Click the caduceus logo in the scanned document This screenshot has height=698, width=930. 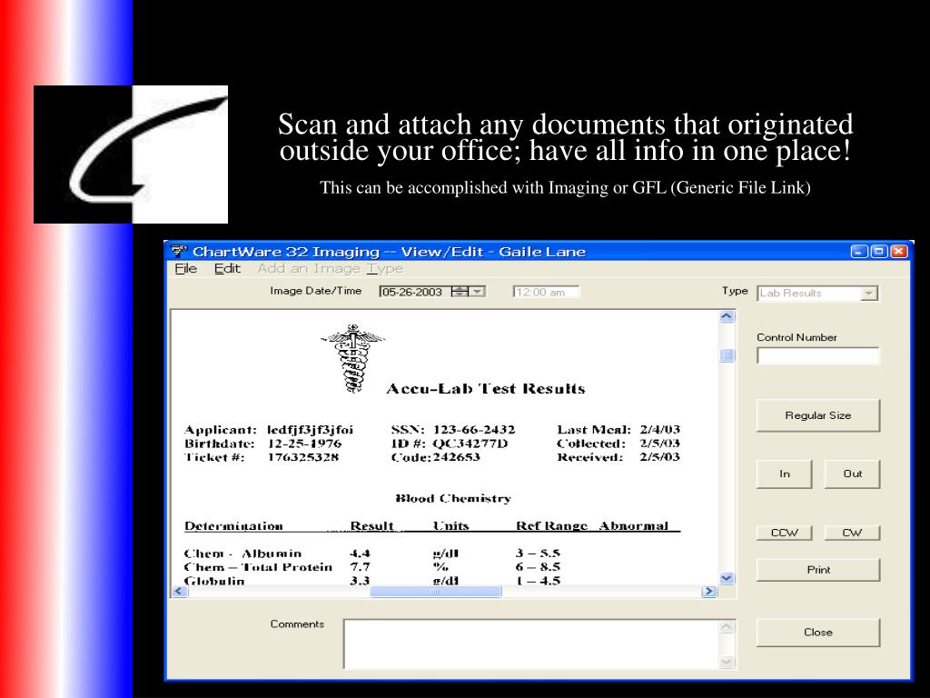tap(353, 358)
